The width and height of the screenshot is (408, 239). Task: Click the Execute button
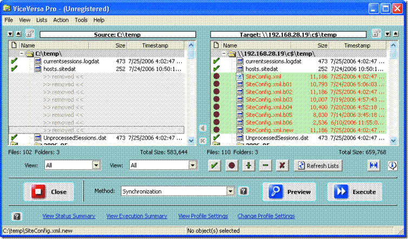coord(354,191)
